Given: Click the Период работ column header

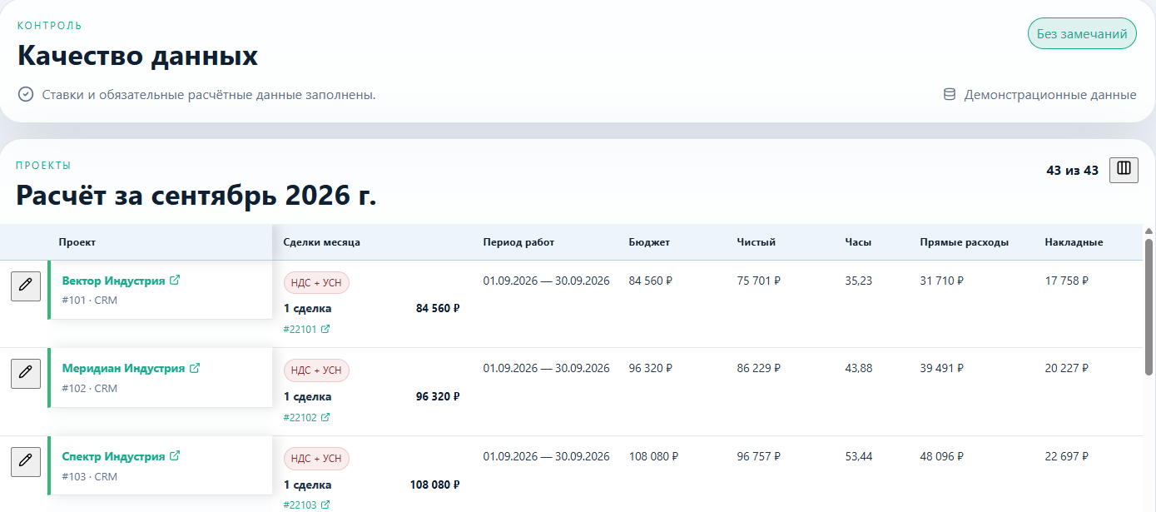Looking at the screenshot, I should [518, 242].
